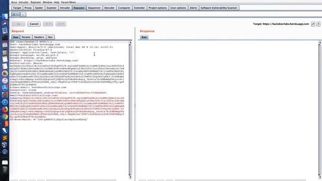Click the request pane vertical scrollbar track

[130, 110]
